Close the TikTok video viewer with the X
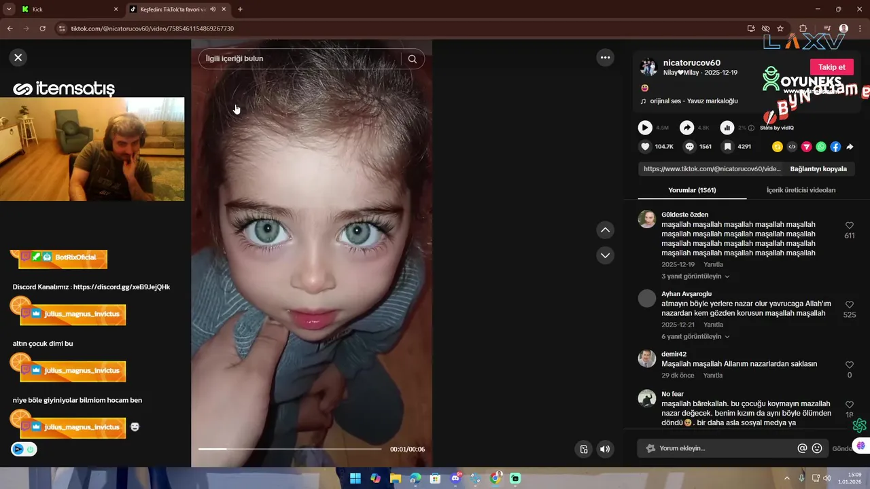Image resolution: width=870 pixels, height=489 pixels. (18, 58)
